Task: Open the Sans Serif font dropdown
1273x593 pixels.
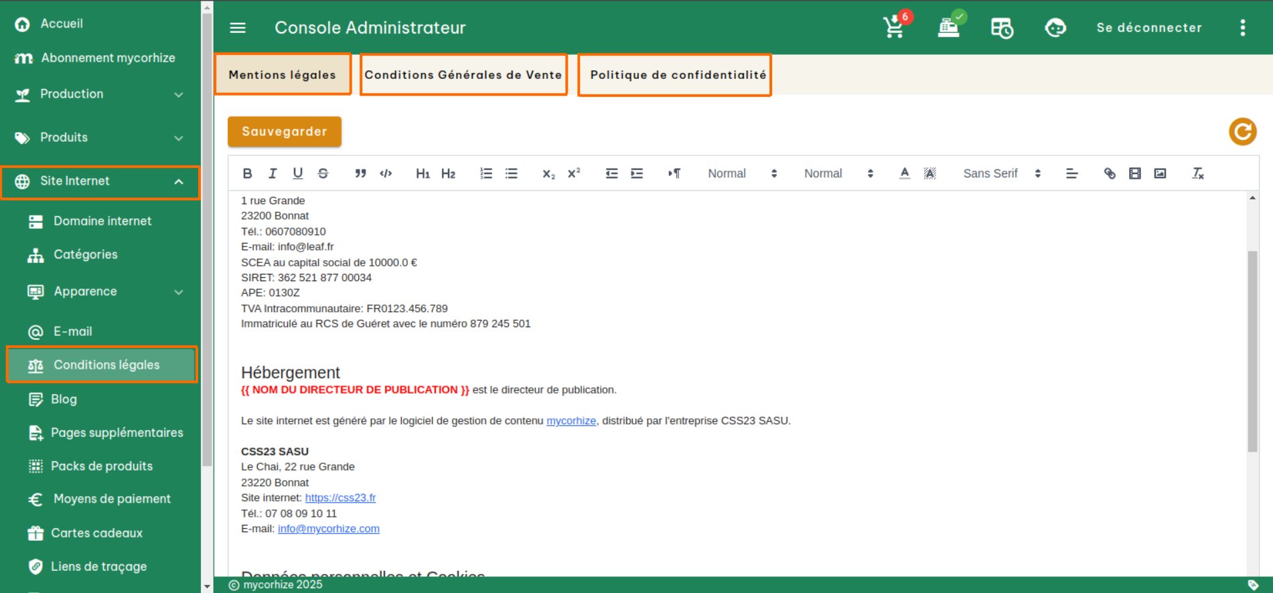Action: click(x=1001, y=173)
